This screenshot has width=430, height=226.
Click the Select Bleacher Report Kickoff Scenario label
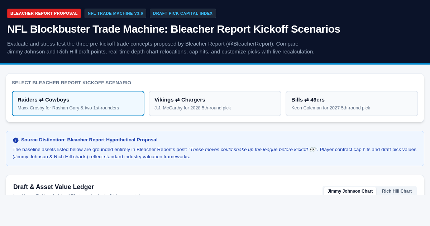(x=71, y=83)
